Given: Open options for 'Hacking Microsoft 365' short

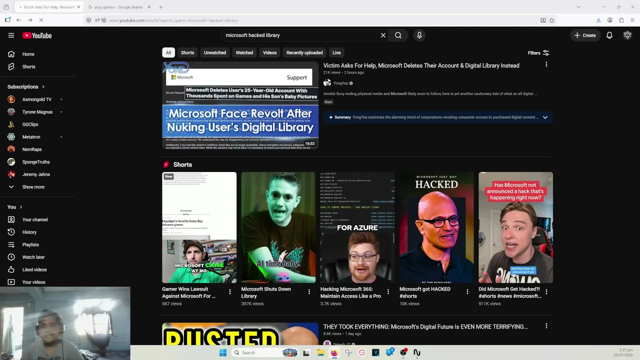Looking at the screenshot, I should (388, 291).
